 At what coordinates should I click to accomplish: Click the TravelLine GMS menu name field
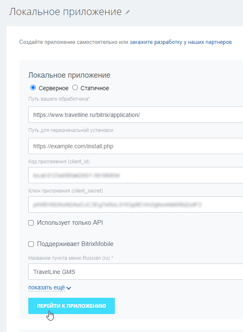coord(136,272)
